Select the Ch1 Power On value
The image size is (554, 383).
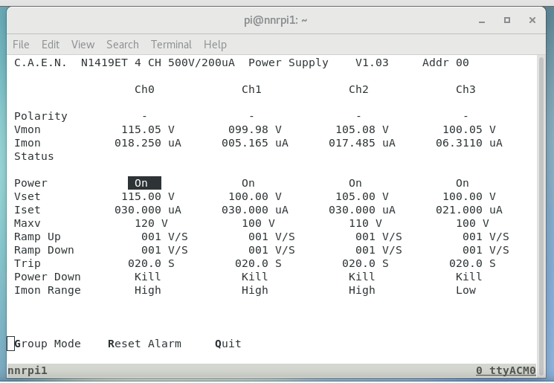[248, 183]
